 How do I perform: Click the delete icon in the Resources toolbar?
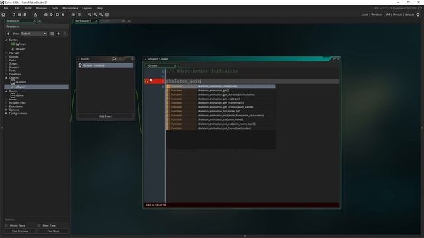[x=64, y=34]
